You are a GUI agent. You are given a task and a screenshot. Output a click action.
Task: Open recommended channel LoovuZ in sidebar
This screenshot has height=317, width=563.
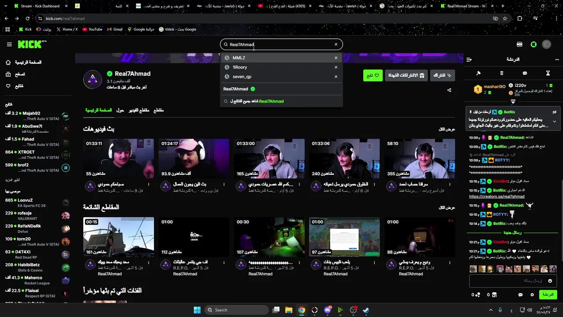(37, 203)
